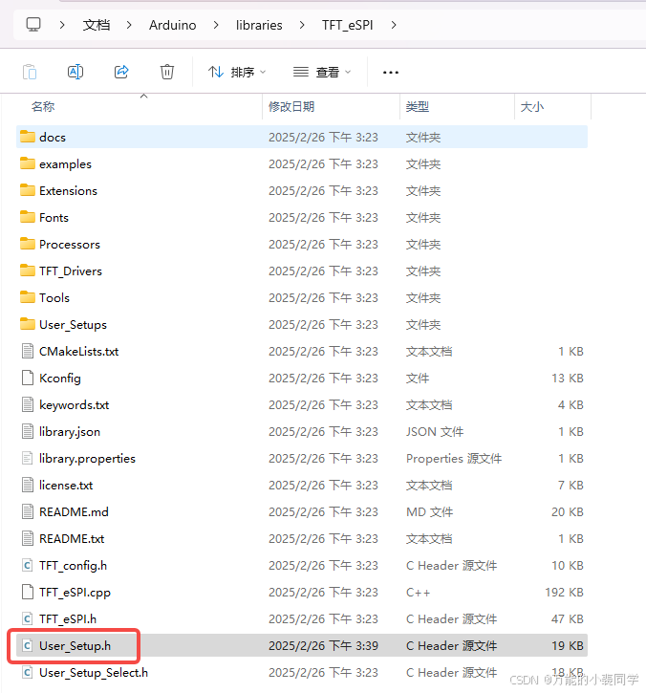Select the docs folder icon

coord(28,137)
